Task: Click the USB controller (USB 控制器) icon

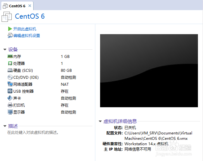Action: 10,91
